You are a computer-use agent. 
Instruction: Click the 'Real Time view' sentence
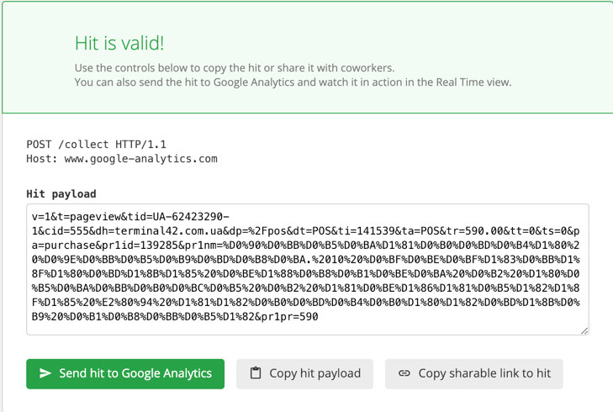(x=293, y=82)
